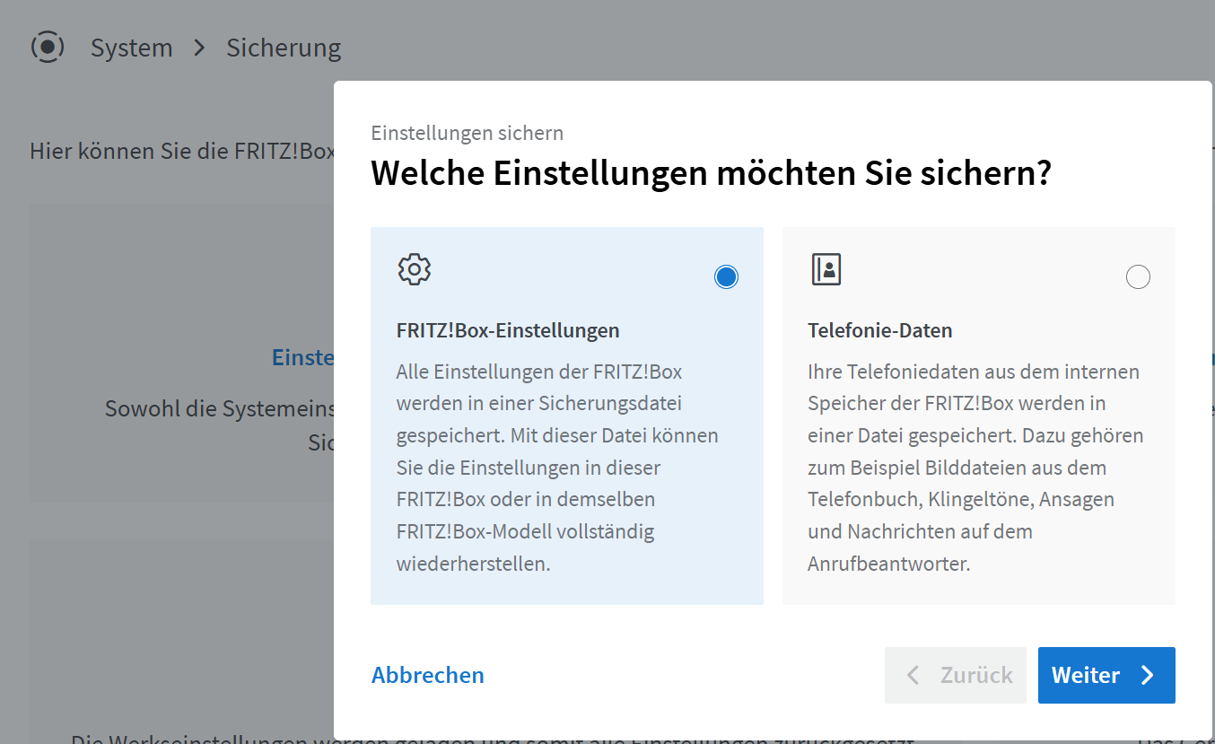The image size is (1215, 744).
Task: Click the 'Einstellungen sichern' dialog subtitle
Action: point(467,134)
